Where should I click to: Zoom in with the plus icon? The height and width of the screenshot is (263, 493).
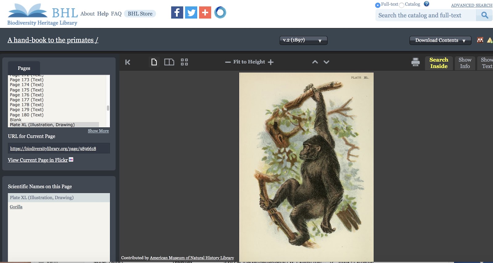(271, 62)
